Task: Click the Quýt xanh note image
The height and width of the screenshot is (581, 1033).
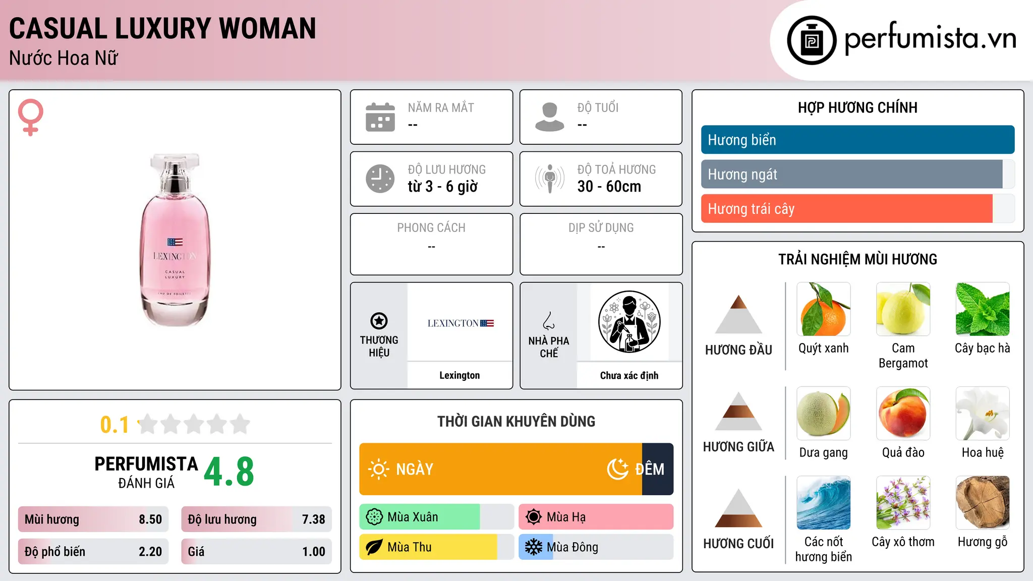Action: click(824, 309)
